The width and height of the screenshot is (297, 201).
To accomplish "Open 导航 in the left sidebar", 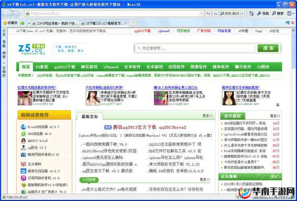I will [4, 44].
